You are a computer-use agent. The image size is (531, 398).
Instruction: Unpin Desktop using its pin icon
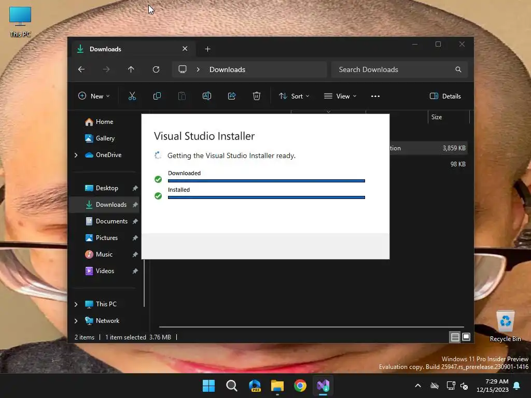(135, 188)
